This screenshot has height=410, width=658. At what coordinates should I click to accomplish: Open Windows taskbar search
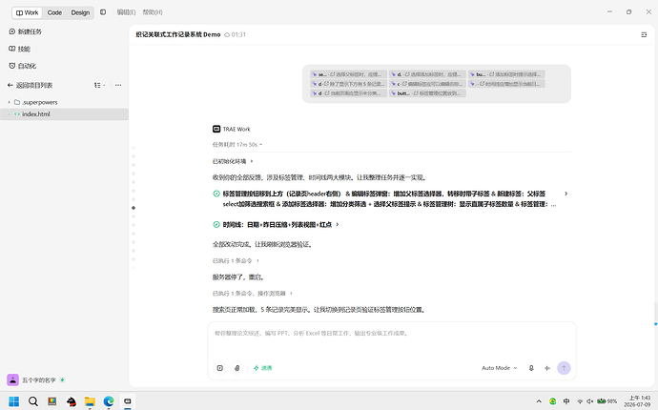[x=33, y=401]
